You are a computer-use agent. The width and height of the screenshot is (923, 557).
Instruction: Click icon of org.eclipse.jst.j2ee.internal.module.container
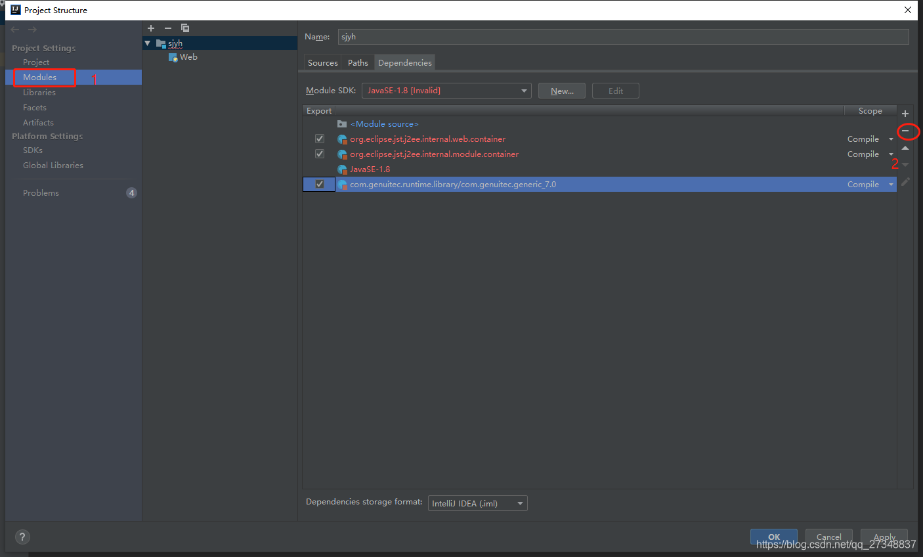click(x=342, y=154)
